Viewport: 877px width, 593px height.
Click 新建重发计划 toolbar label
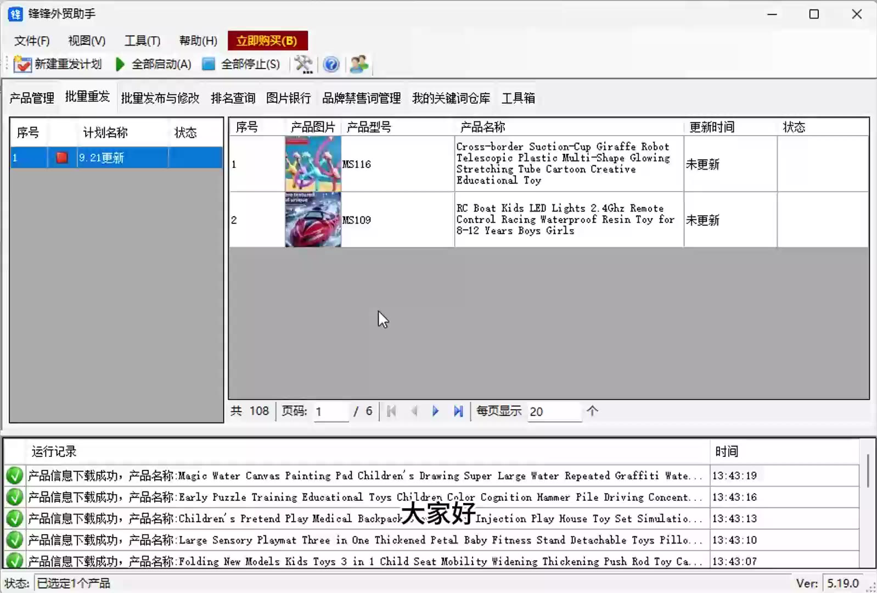pyautogui.click(x=69, y=64)
